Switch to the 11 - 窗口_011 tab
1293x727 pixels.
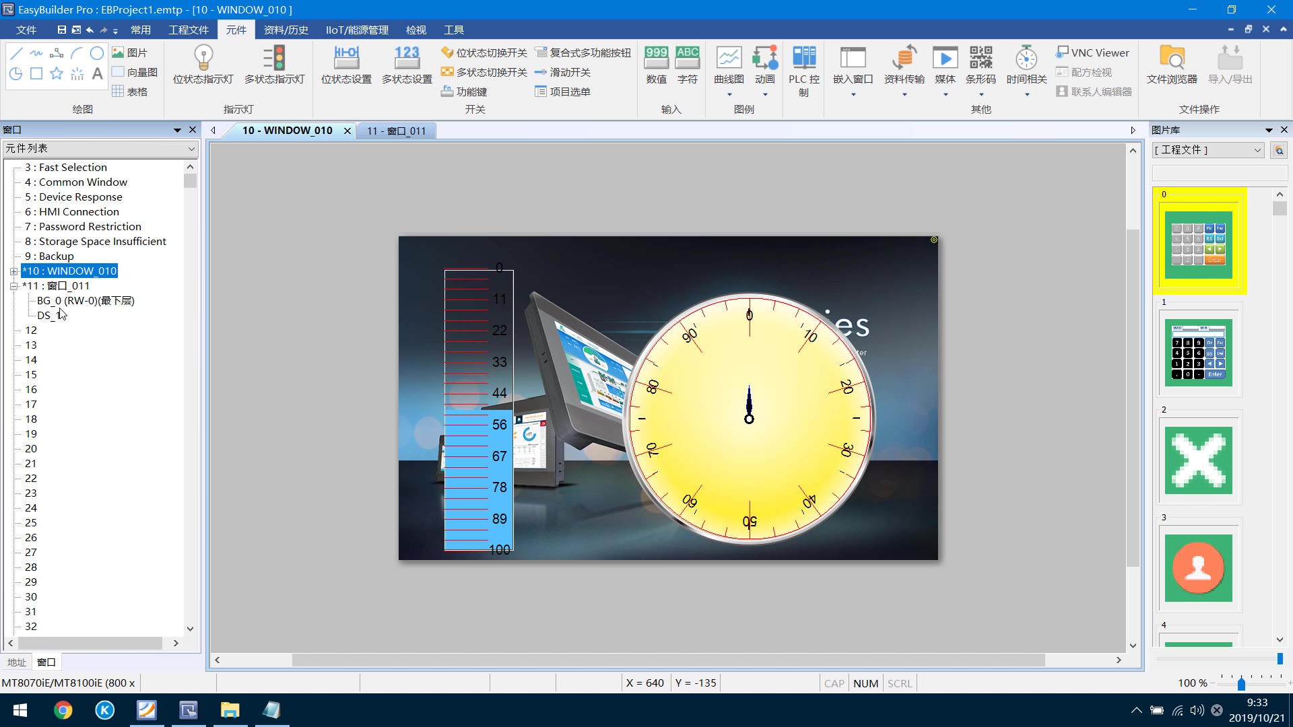396,131
